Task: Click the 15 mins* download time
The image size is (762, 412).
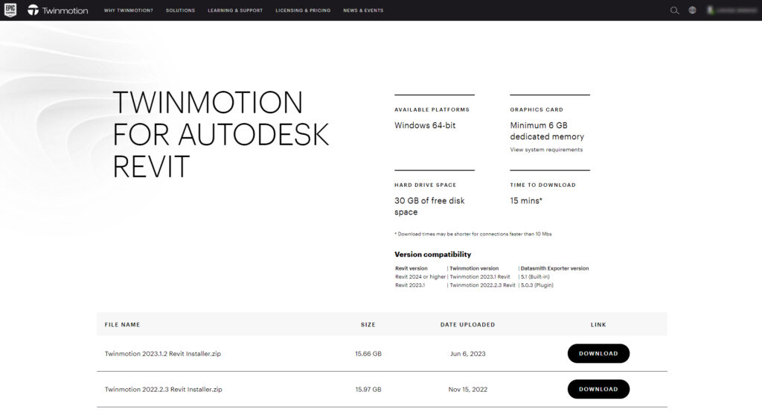Action: click(526, 200)
